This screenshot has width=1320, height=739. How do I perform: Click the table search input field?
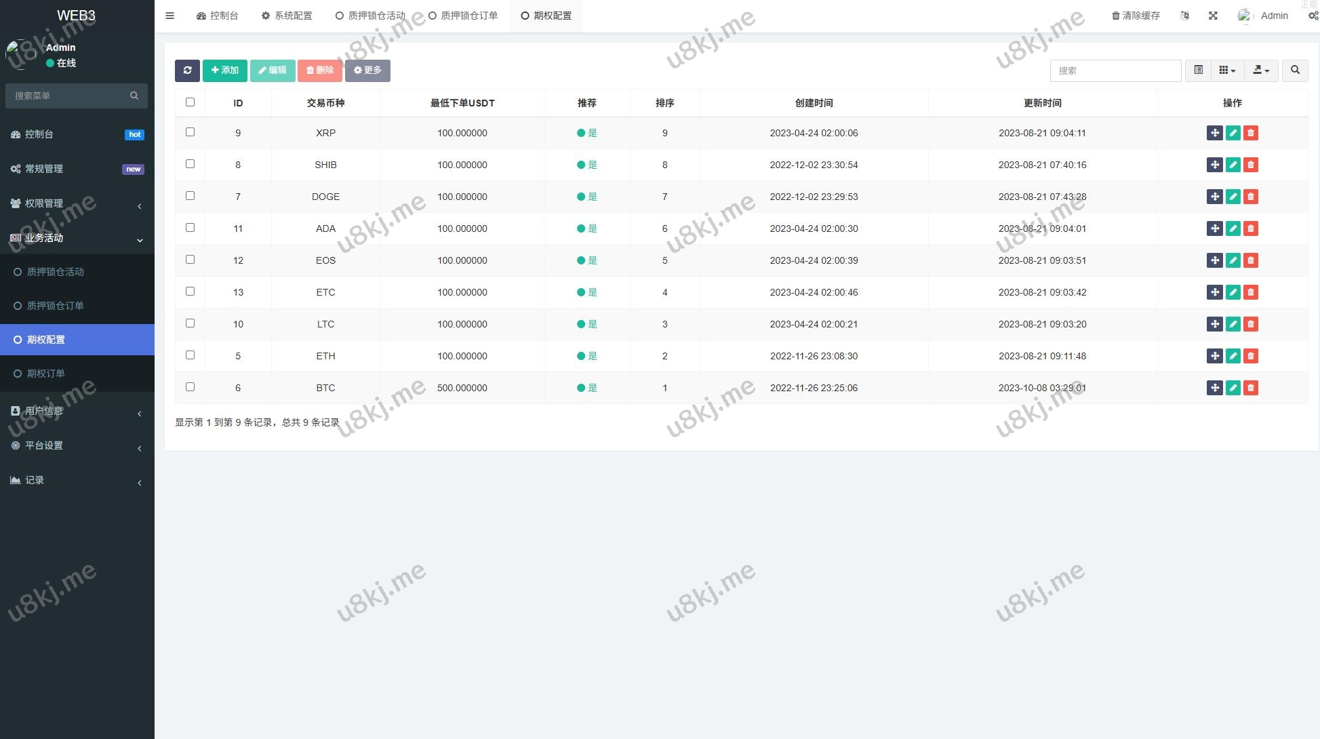pyautogui.click(x=1115, y=71)
